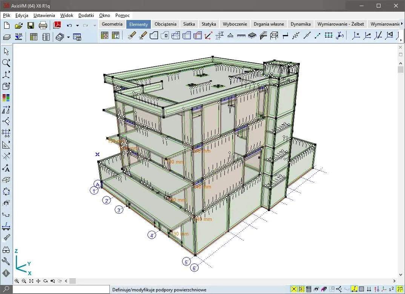Expand more tabs with the right arrow

[402, 24]
